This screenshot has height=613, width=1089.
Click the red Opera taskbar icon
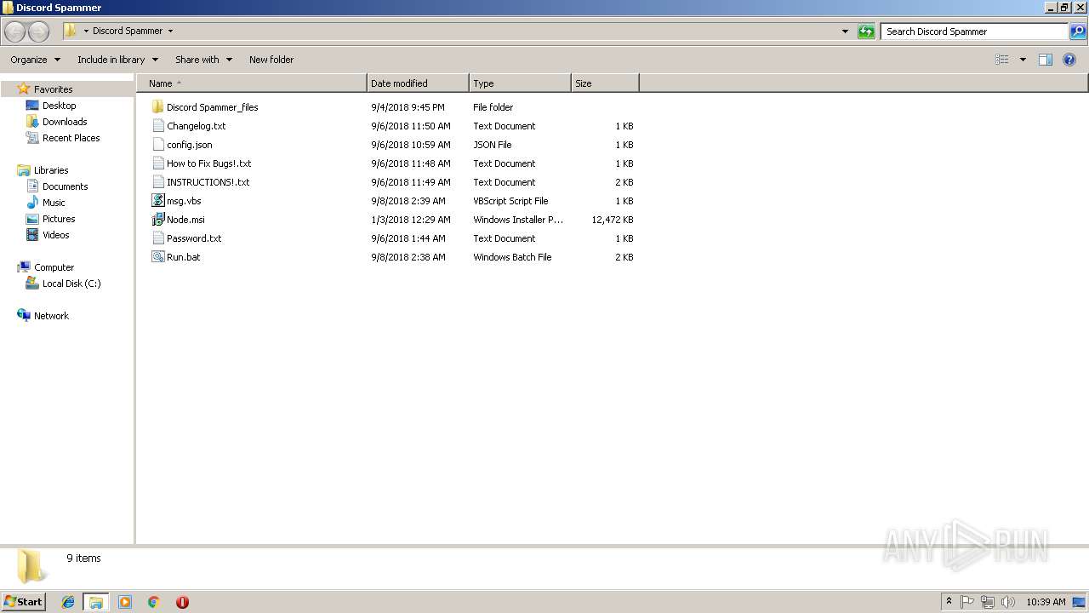(x=182, y=602)
